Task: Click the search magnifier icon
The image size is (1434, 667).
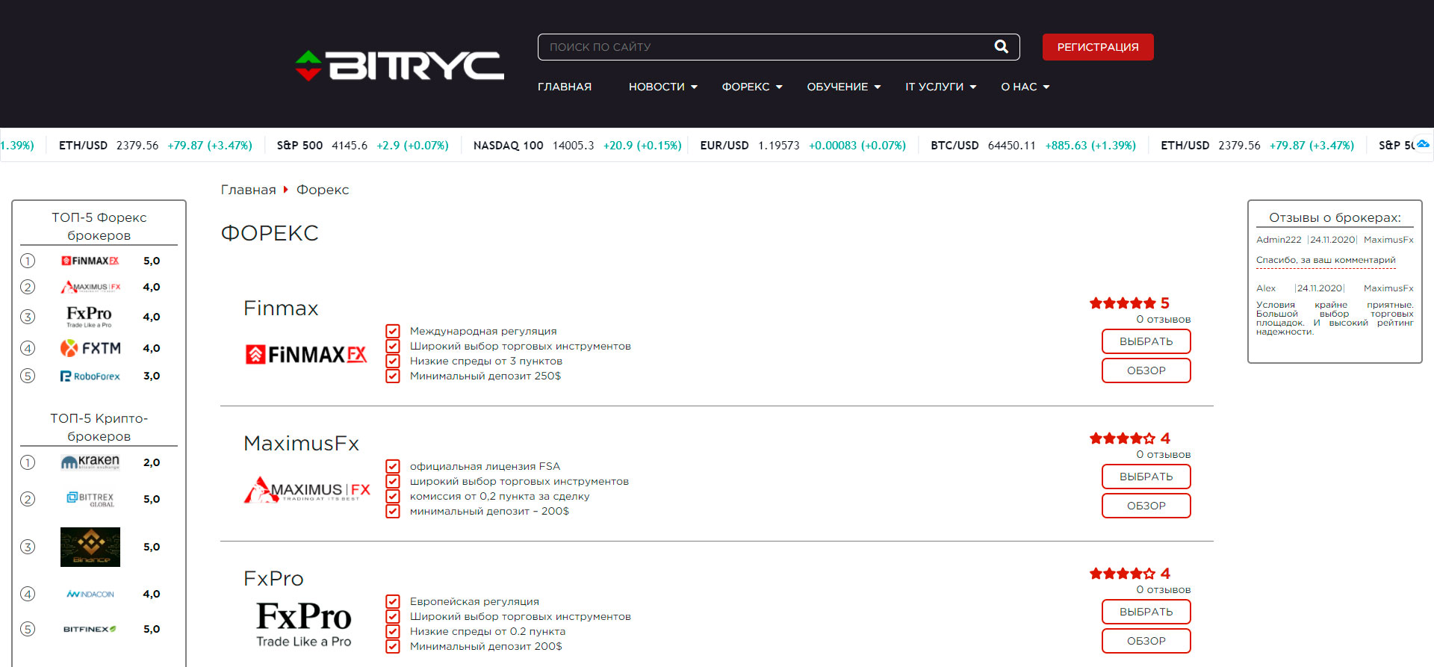Action: [1001, 47]
